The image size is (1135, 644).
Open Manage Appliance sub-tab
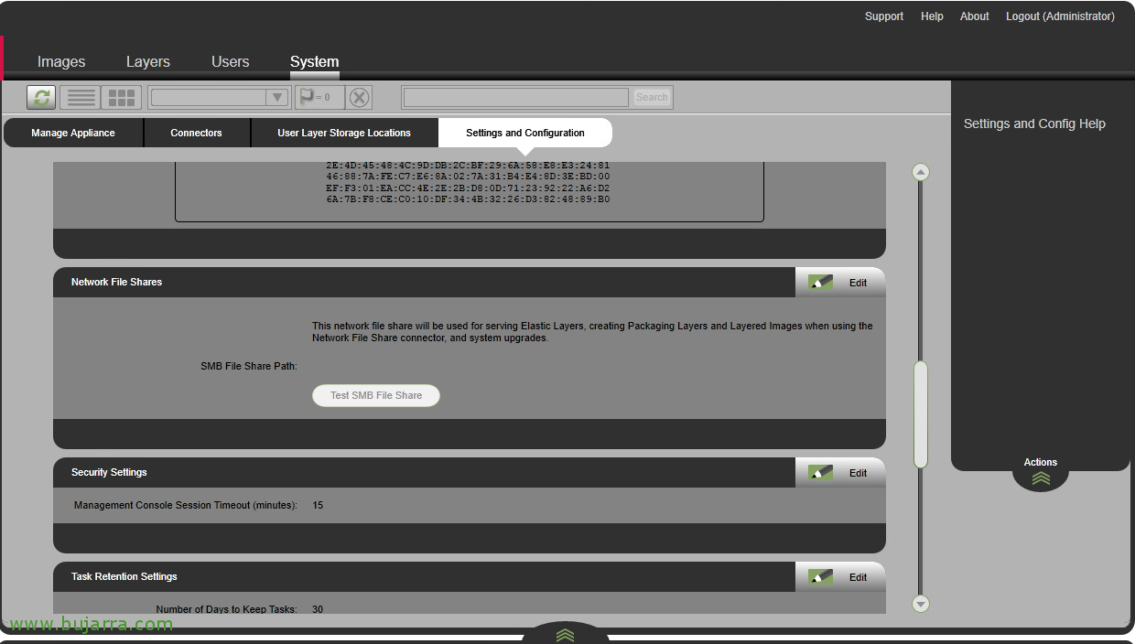[73, 133]
